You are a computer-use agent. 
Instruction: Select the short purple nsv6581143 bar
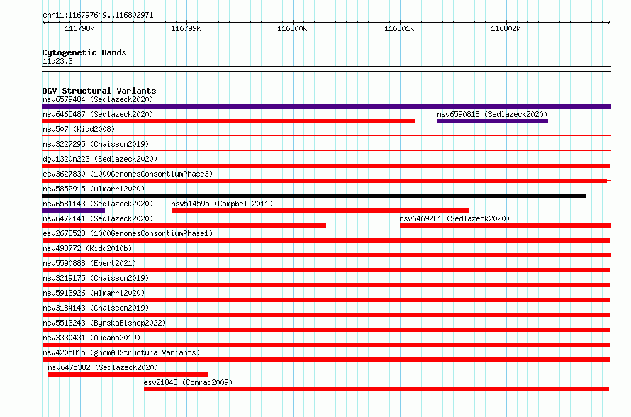click(x=73, y=211)
